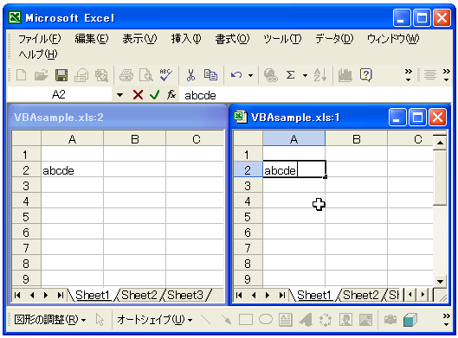Jump to first sheet tab in VBAsample.xls:2
This screenshot has height=338, width=458.
click(x=17, y=296)
